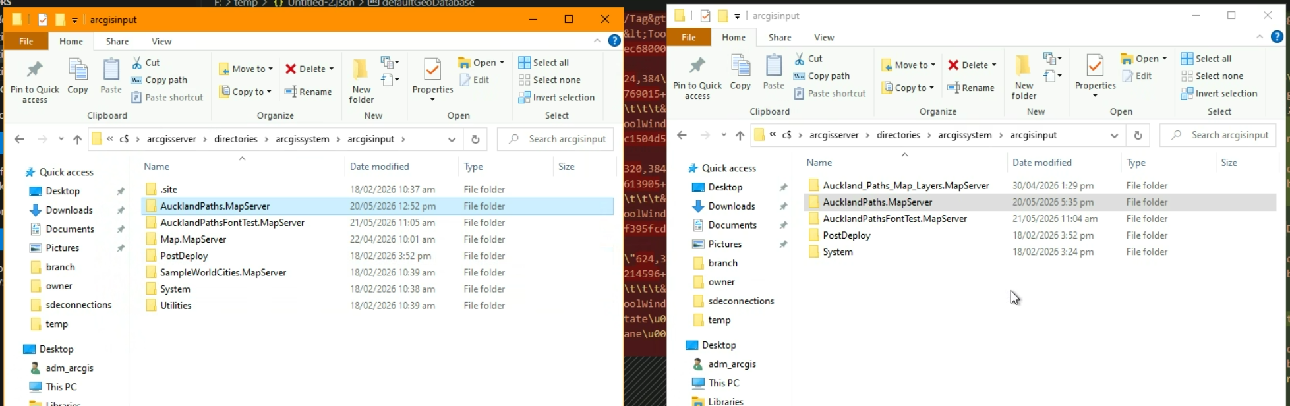The image size is (1290, 406).
Task: Select Auckland_Paths_Map_Layers.MapServer in right window
Action: [x=906, y=185]
